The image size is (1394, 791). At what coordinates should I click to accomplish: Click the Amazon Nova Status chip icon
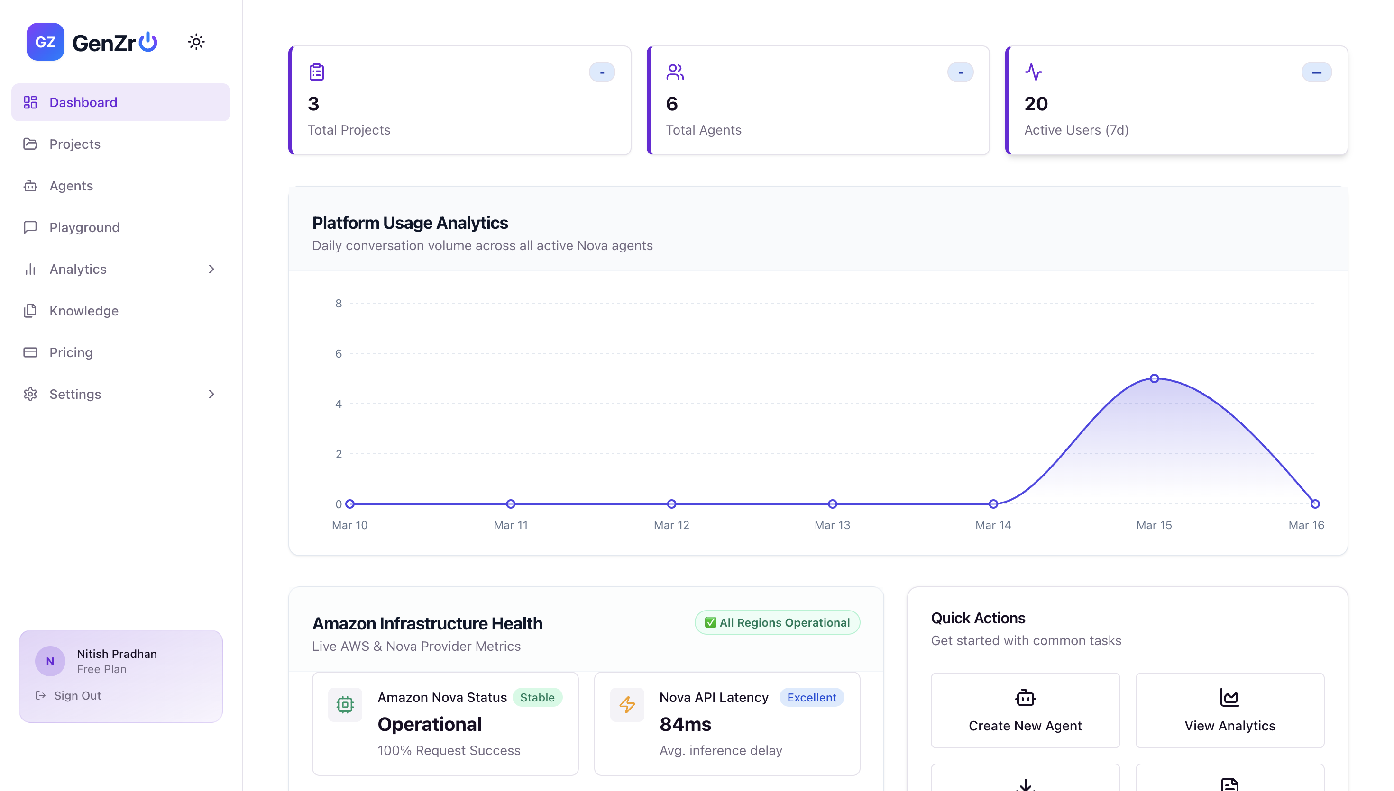(345, 705)
